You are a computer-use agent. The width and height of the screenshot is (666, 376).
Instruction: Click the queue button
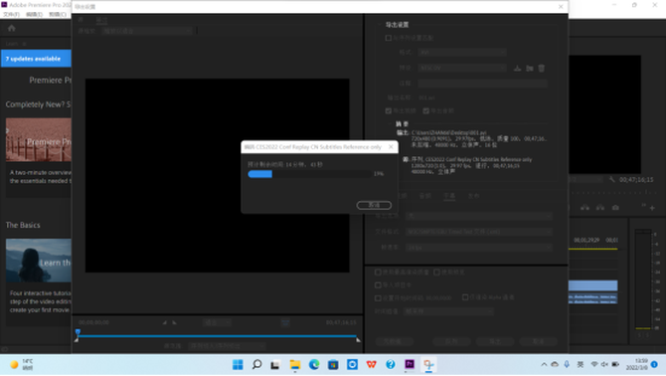point(451,341)
